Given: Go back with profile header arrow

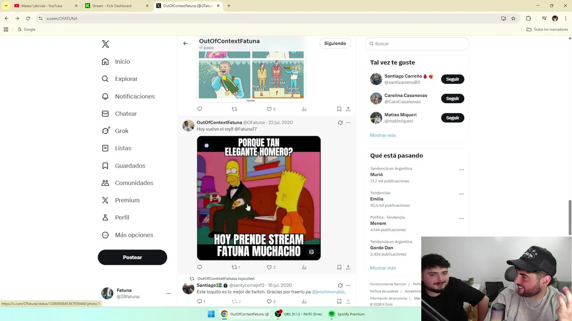Looking at the screenshot, I should [185, 43].
